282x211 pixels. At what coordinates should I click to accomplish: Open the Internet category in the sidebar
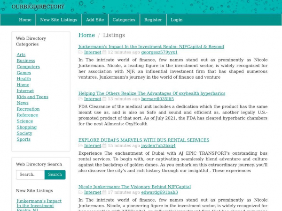pyautogui.click(x=25, y=91)
